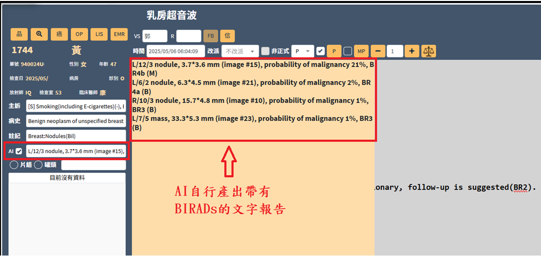The image size is (541, 256).
Task: Click the 癌 cancer button
Action: point(59,34)
